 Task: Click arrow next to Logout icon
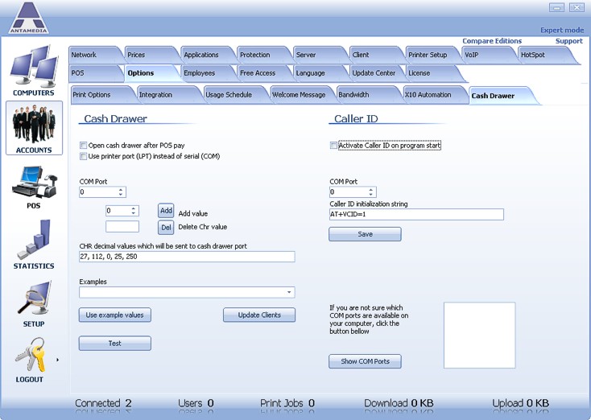click(57, 360)
